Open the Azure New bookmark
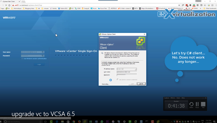The height and width of the screenshot is (123, 217). 102,8
